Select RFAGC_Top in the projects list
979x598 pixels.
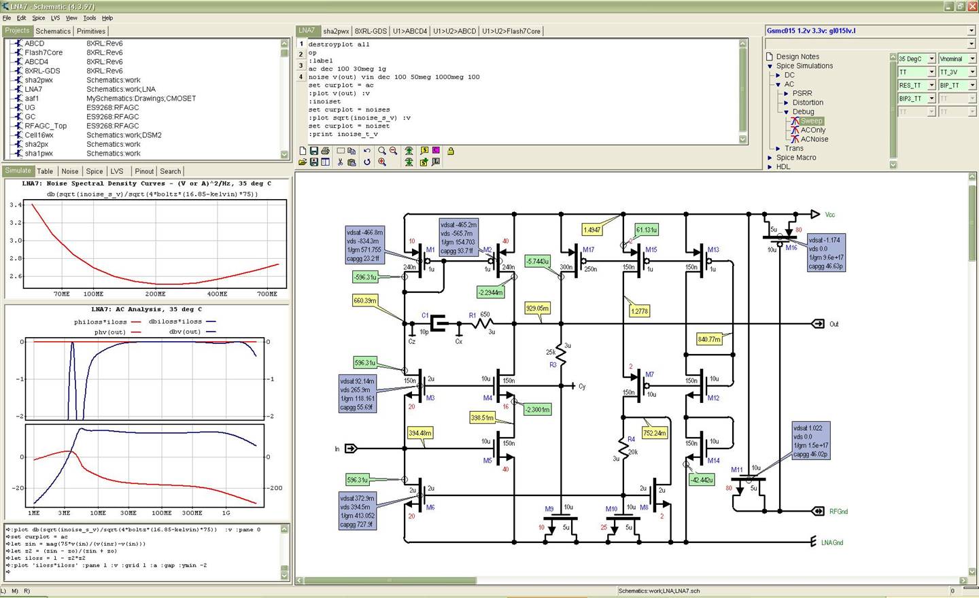pyautogui.click(x=46, y=126)
